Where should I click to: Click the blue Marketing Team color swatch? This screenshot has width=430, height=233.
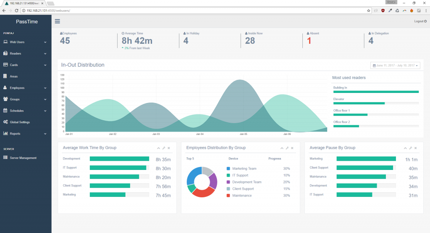(x=228, y=169)
